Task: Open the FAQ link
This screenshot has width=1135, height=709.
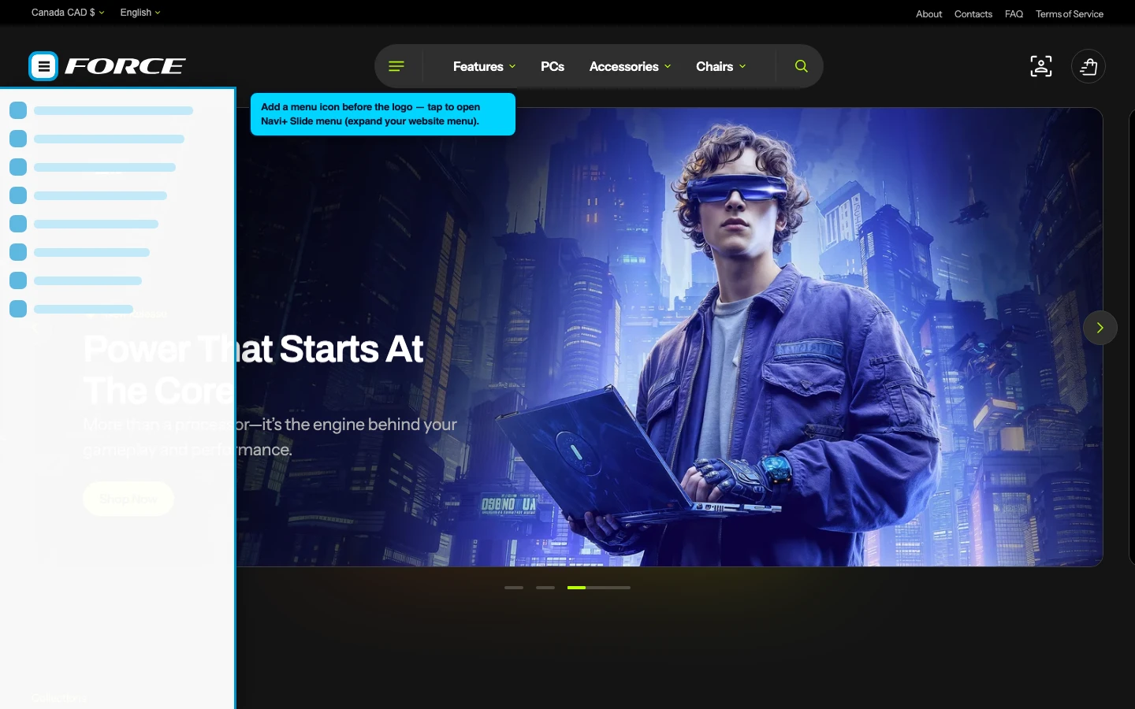Action: pyautogui.click(x=1014, y=14)
